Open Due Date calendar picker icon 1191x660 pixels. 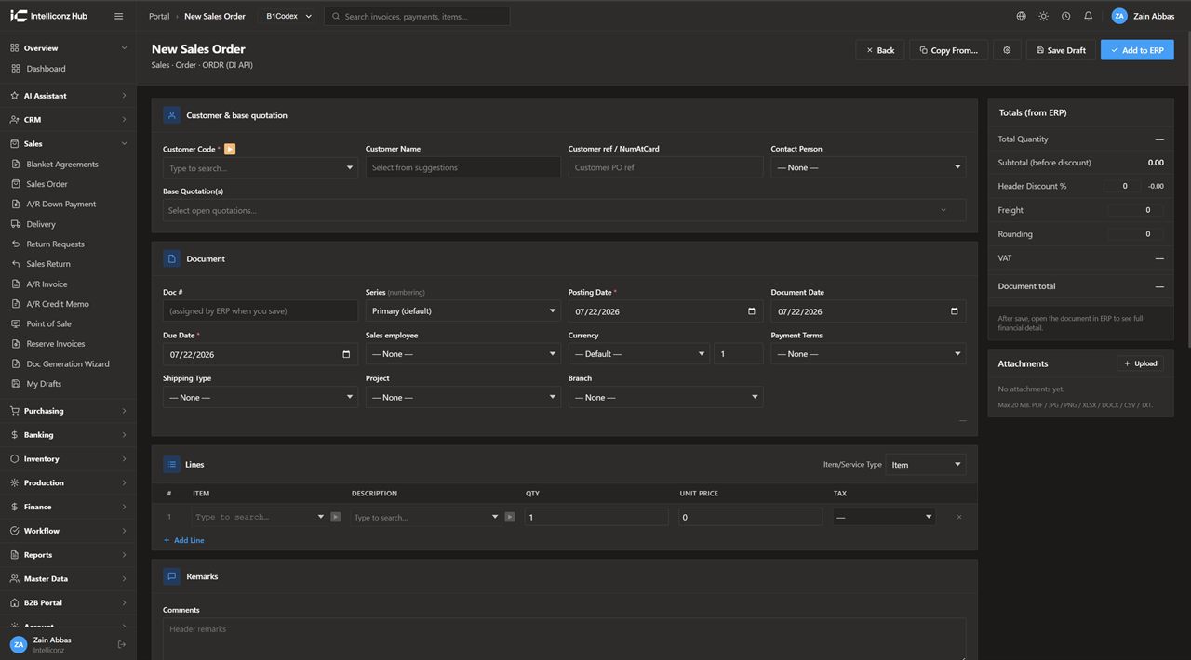(346, 354)
